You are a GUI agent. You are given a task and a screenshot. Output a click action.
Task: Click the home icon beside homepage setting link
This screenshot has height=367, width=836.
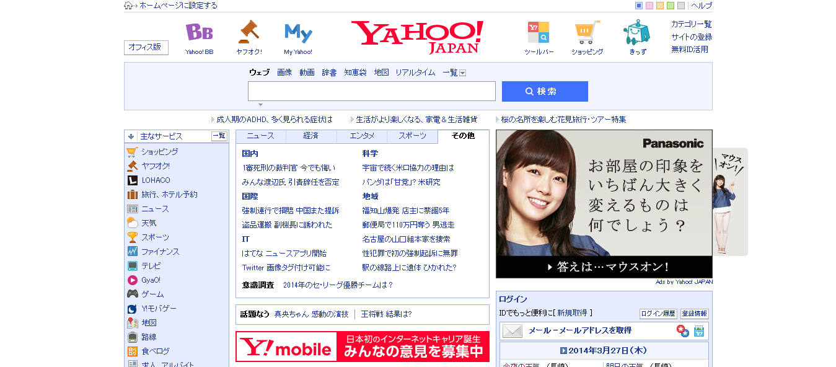pyautogui.click(x=128, y=6)
